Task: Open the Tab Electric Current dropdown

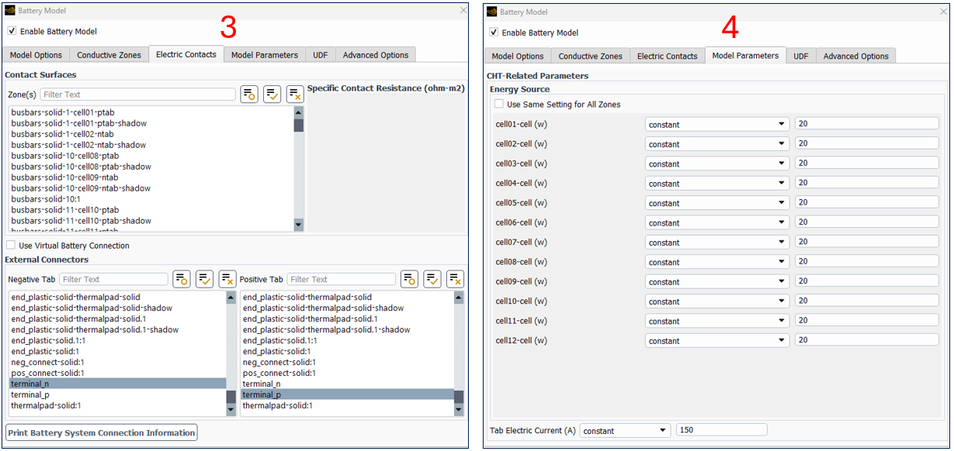Action: coord(625,430)
